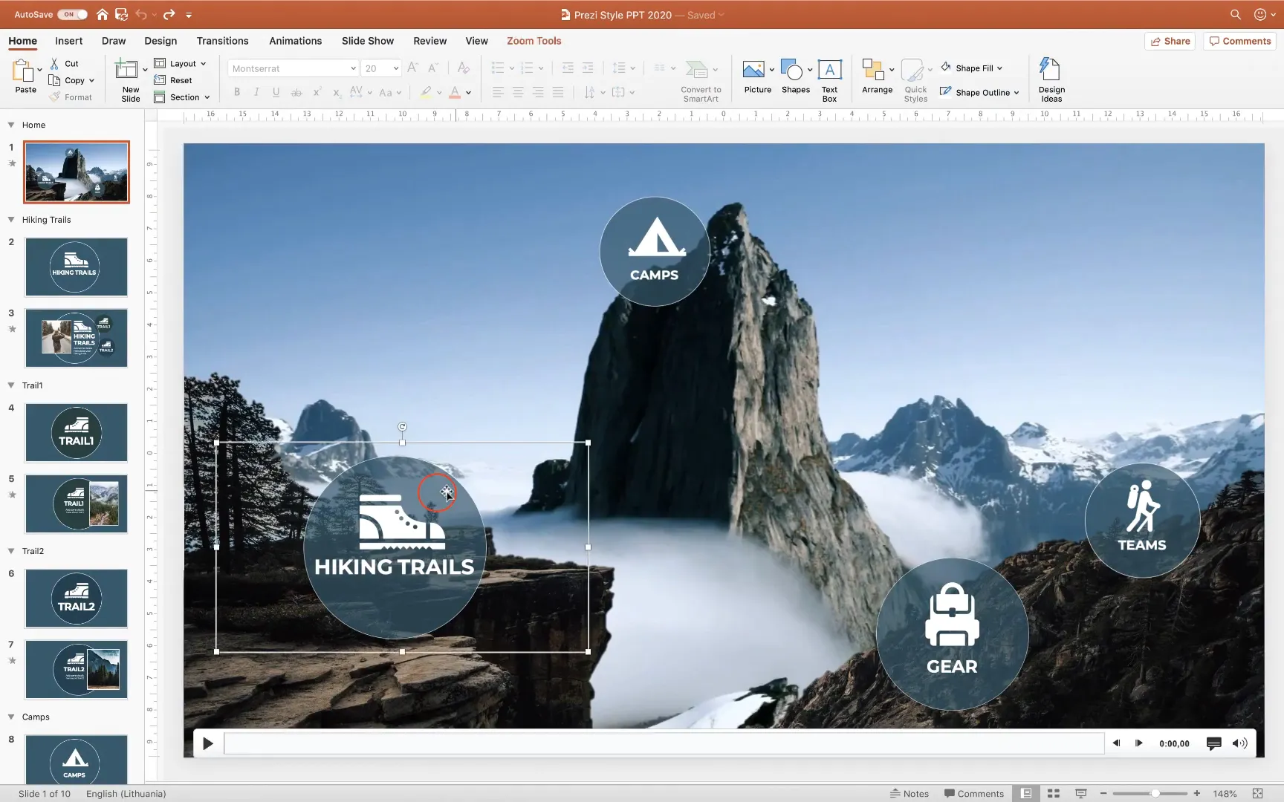Toggle superscript formatting
The height and width of the screenshot is (802, 1284).
coord(317,92)
